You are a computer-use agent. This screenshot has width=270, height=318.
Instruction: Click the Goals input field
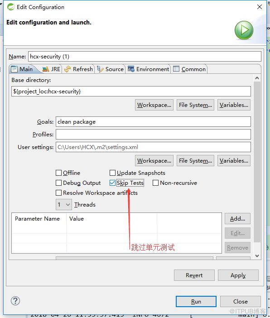tap(153, 122)
